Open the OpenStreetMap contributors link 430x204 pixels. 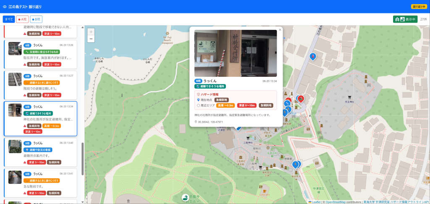click(x=336, y=202)
